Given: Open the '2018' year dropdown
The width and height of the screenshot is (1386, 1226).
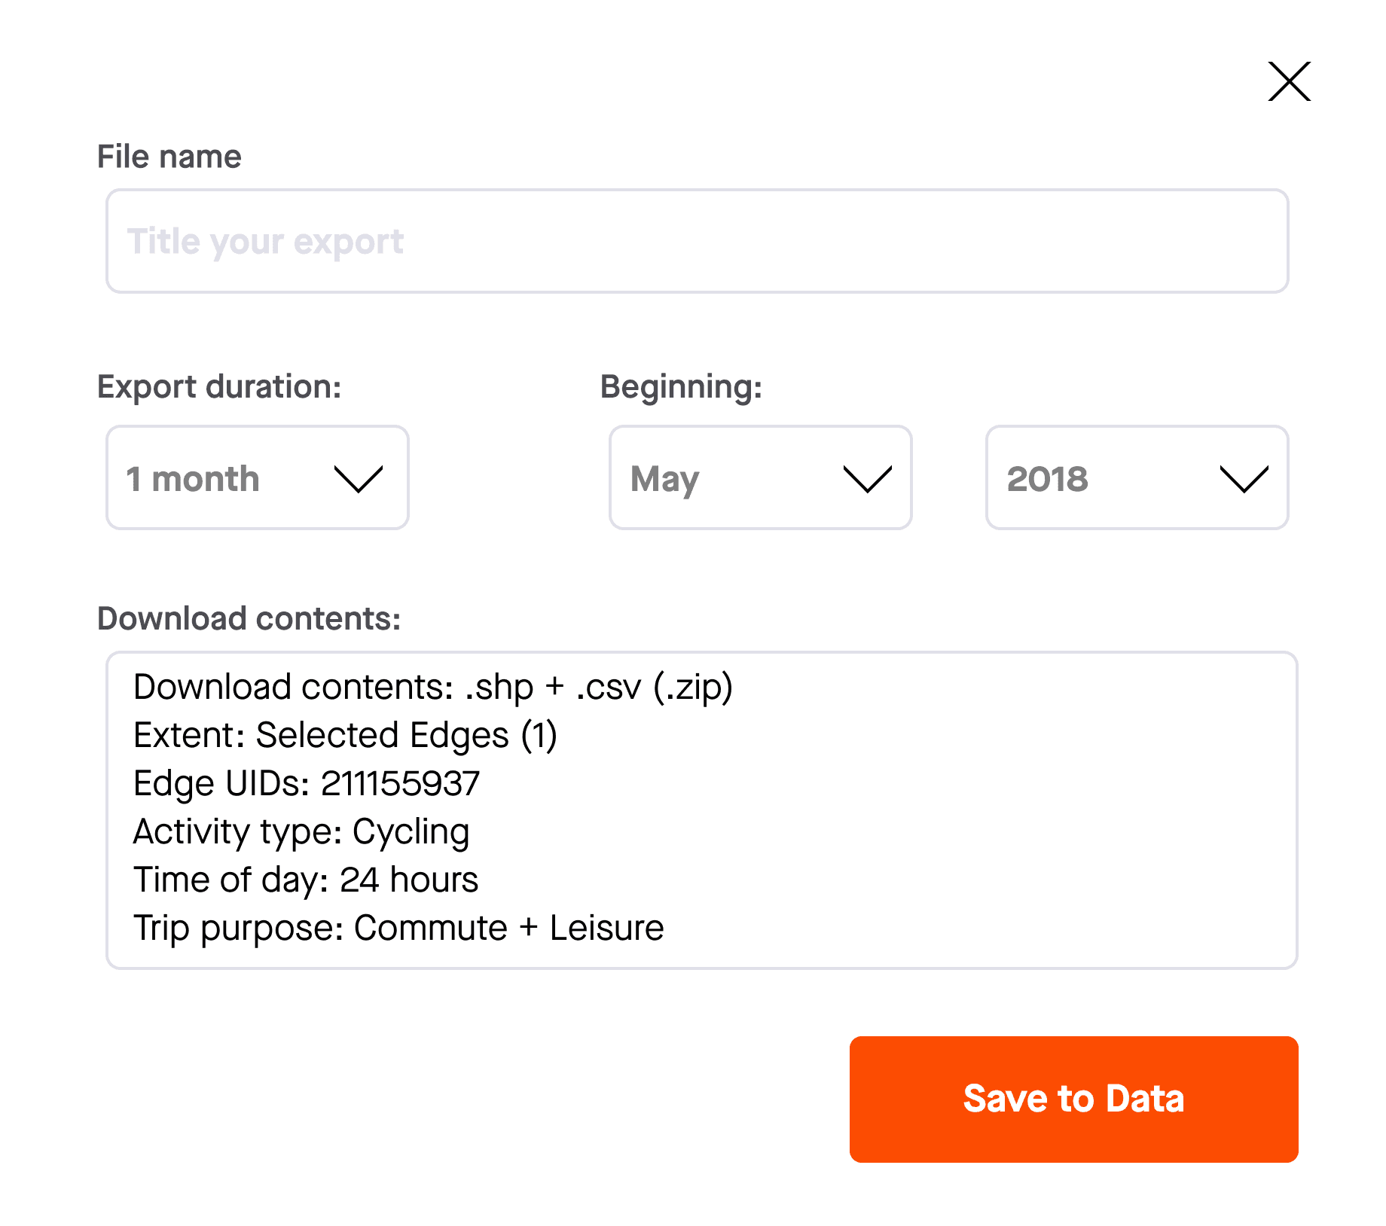Looking at the screenshot, I should [1137, 477].
